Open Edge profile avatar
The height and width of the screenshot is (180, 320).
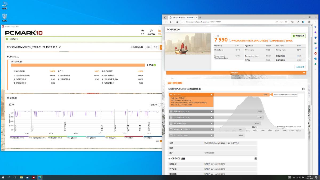click(309, 22)
